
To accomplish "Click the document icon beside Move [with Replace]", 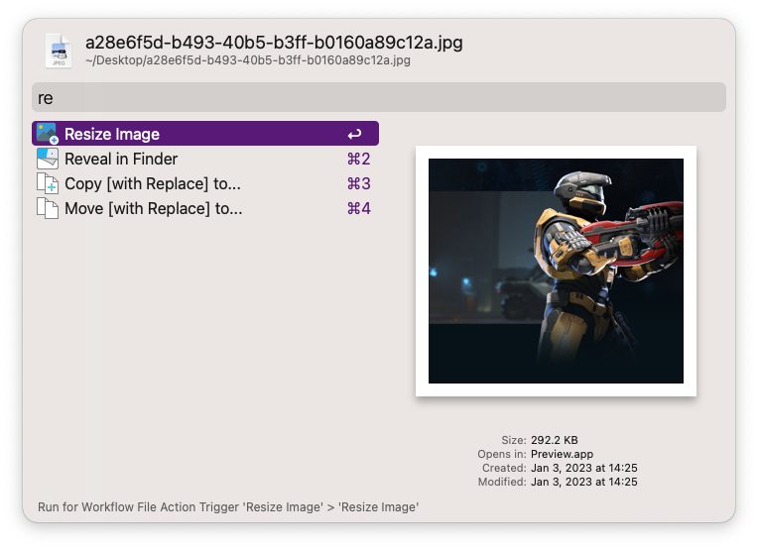I will click(47, 209).
